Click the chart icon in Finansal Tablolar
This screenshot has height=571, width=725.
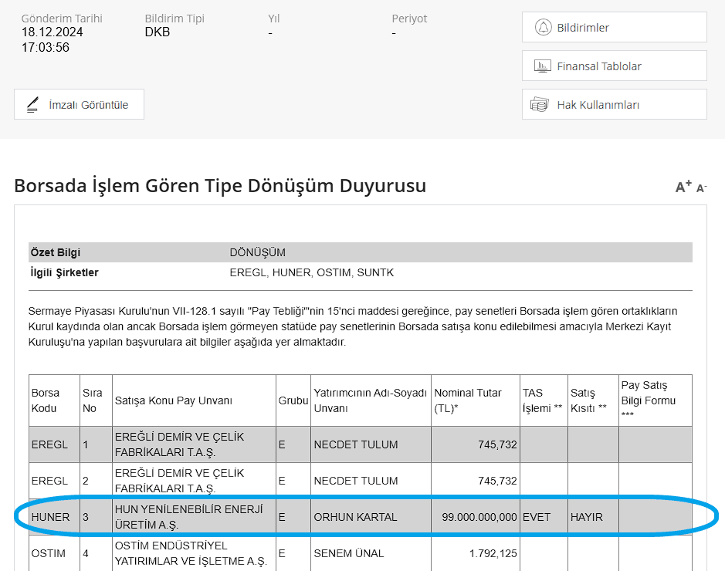[x=542, y=66]
